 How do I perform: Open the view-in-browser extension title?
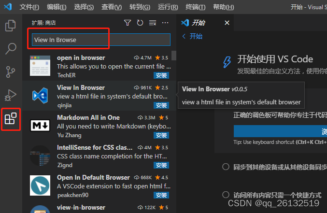[x=81, y=207]
